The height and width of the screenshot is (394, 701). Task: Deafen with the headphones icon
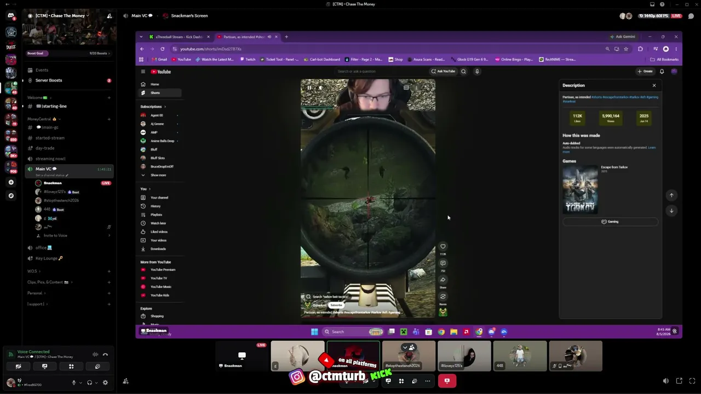click(89, 383)
